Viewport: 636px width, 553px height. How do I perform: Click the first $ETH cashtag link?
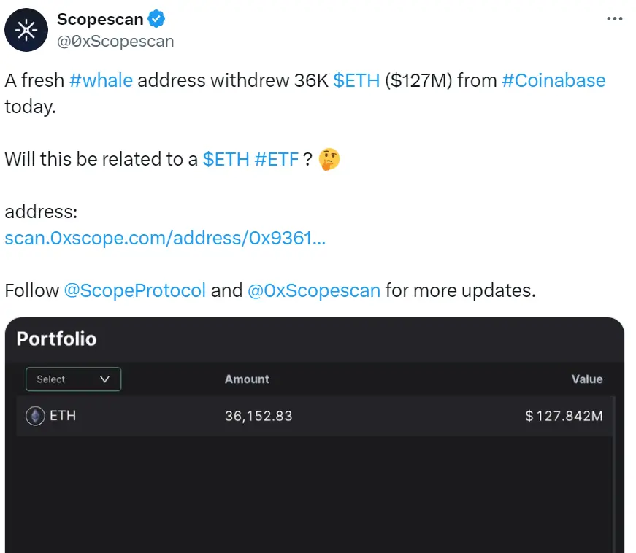pyautogui.click(x=356, y=80)
